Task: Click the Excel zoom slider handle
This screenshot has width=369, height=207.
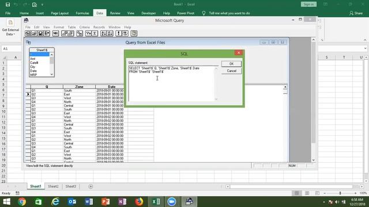Action: (x=340, y=193)
